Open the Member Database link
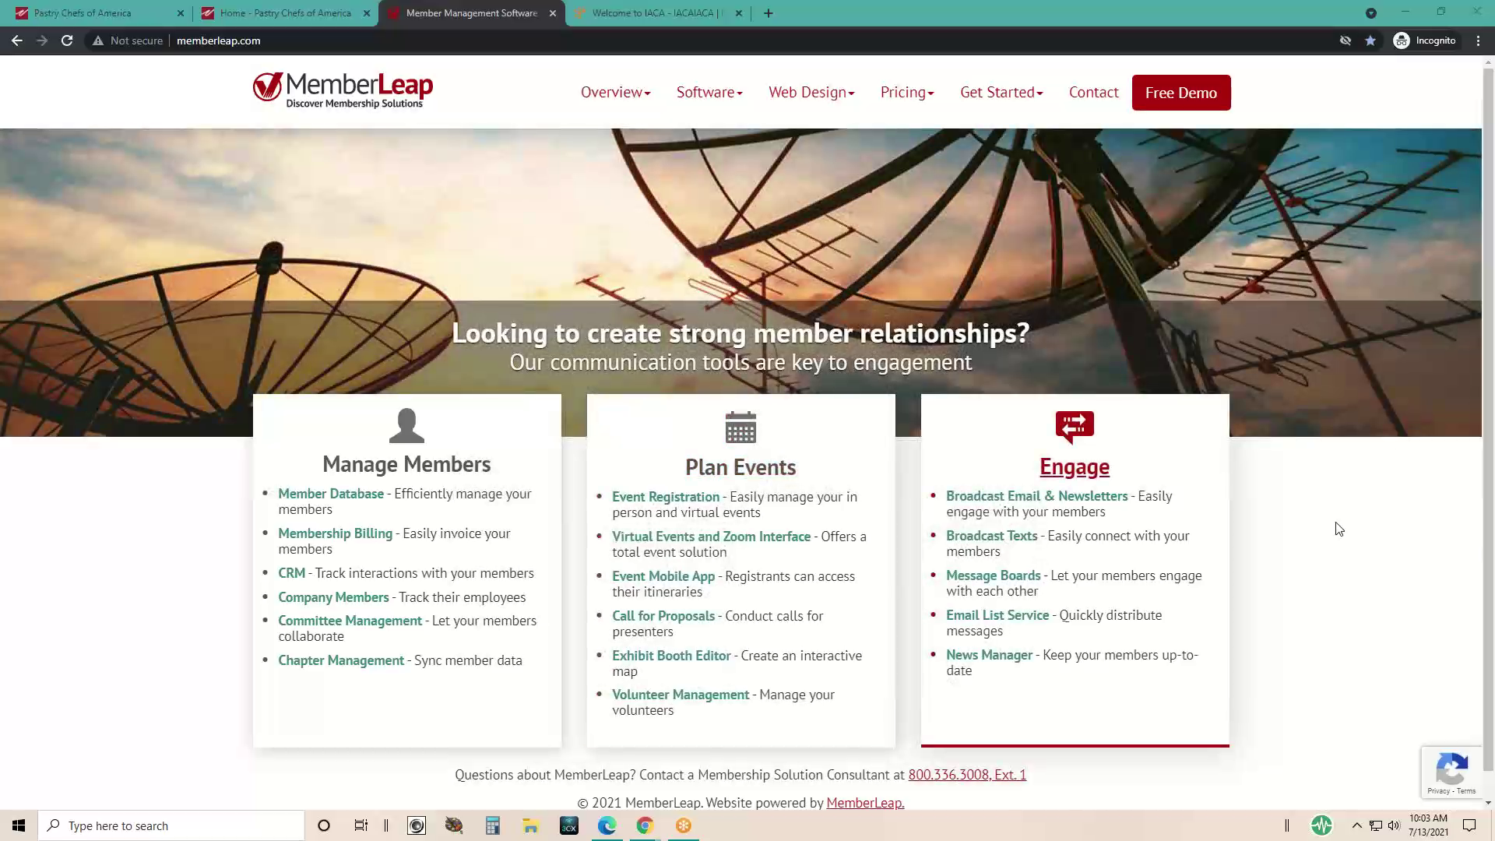The image size is (1495, 841). point(331,494)
